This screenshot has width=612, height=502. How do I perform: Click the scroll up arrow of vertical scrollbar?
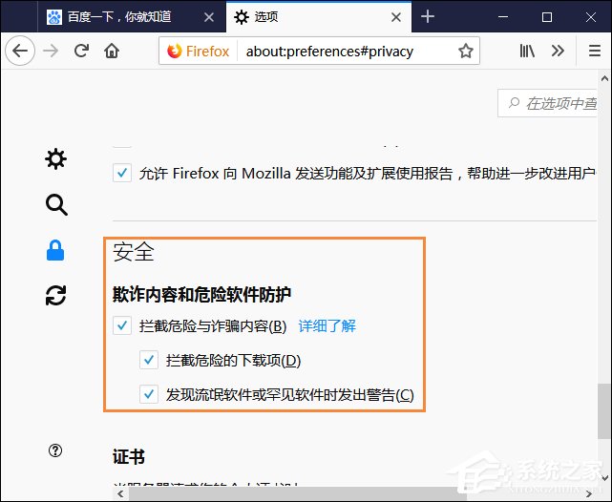tap(604, 78)
